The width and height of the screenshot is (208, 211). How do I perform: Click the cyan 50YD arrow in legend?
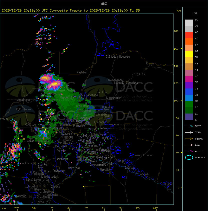click(189, 126)
